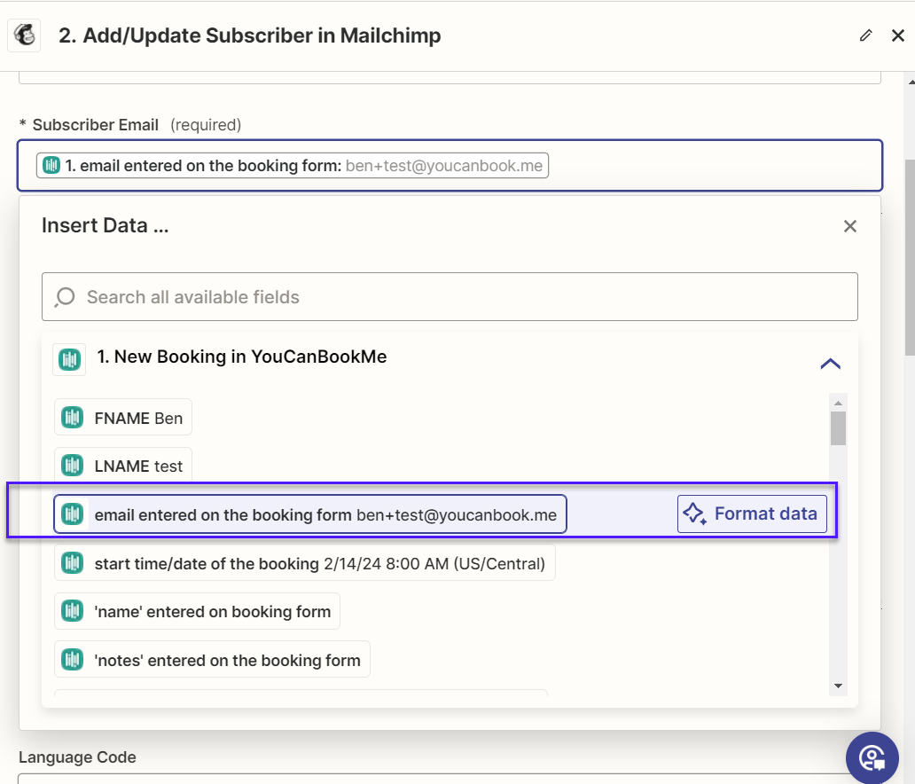
Task: Close the Insert Data popup
Action: click(849, 226)
